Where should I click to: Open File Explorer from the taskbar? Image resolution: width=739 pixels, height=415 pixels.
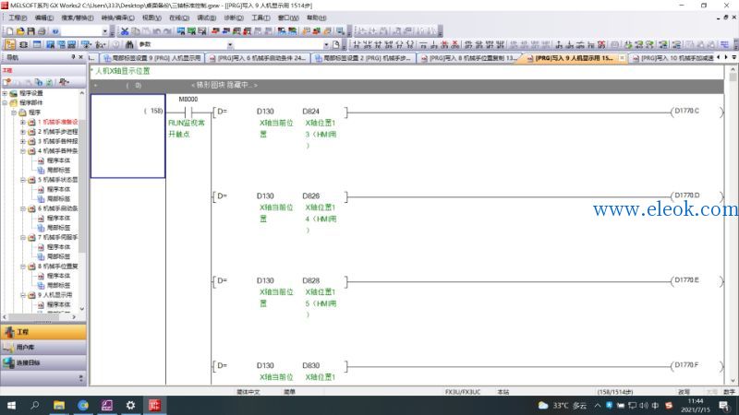[x=59, y=405]
